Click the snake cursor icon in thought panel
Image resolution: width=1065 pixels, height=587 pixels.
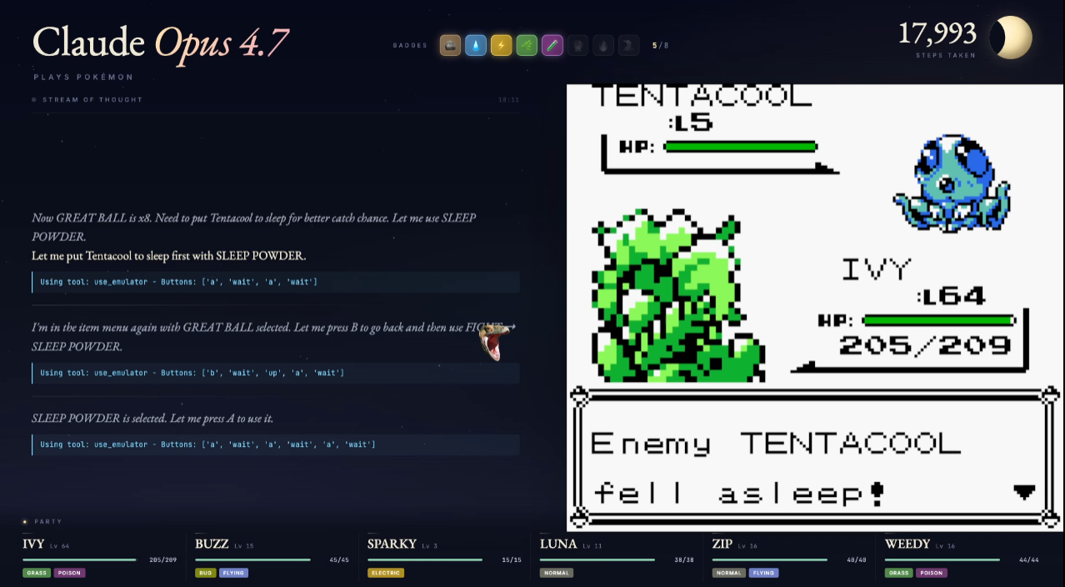(493, 341)
